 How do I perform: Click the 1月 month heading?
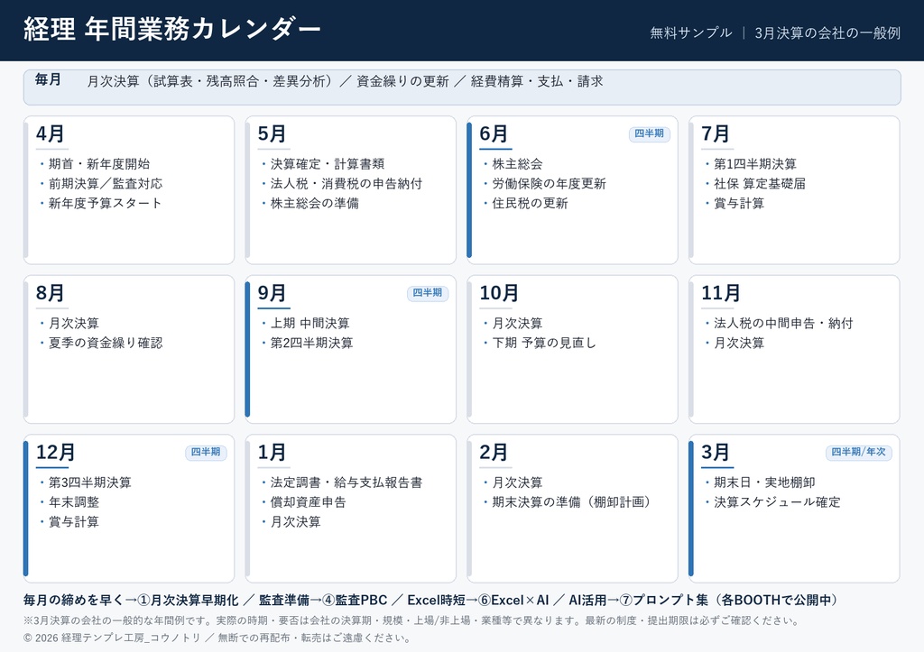click(272, 453)
